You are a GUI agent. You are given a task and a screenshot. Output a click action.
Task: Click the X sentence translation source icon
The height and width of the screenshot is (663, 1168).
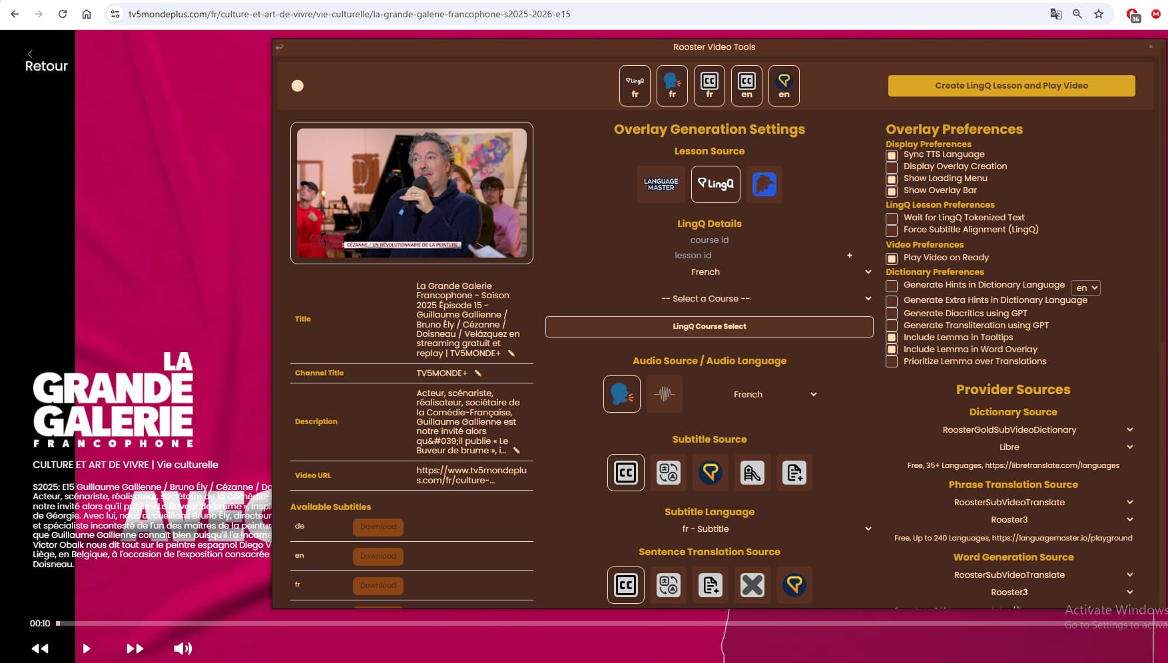752,585
